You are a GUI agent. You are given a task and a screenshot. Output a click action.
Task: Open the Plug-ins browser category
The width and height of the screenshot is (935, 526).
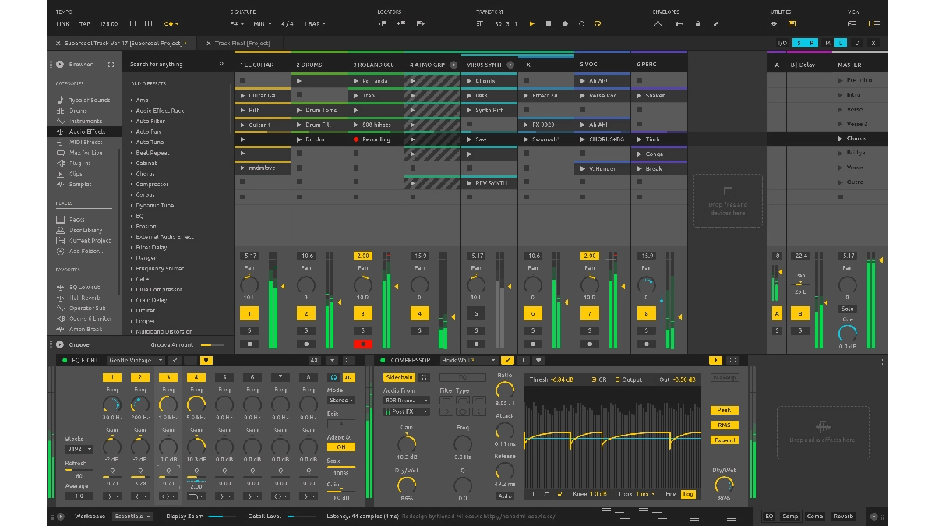click(x=79, y=164)
